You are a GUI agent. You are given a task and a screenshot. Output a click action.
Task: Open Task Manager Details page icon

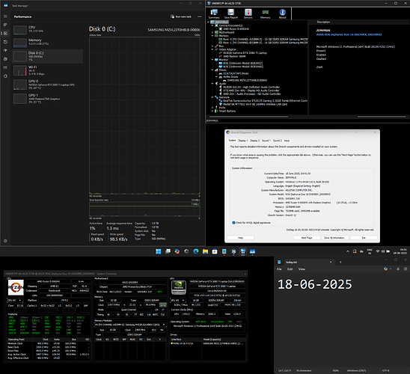coord(5,67)
